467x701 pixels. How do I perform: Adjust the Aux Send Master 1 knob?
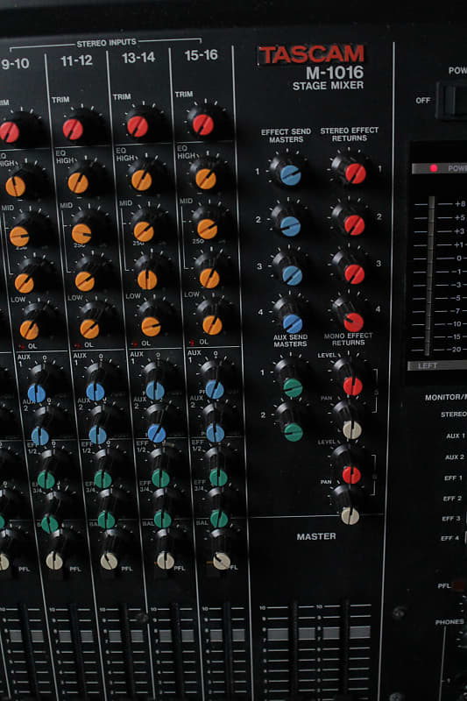click(x=293, y=387)
